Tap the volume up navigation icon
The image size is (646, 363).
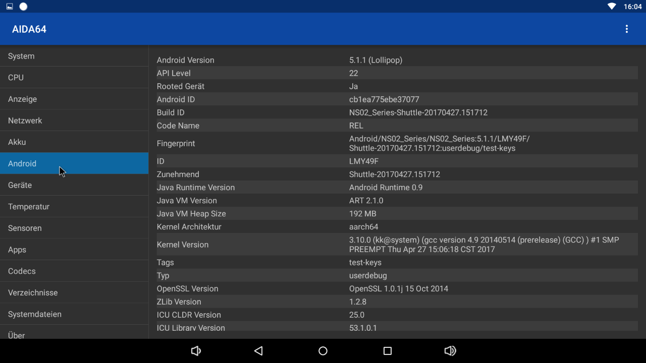coord(450,351)
